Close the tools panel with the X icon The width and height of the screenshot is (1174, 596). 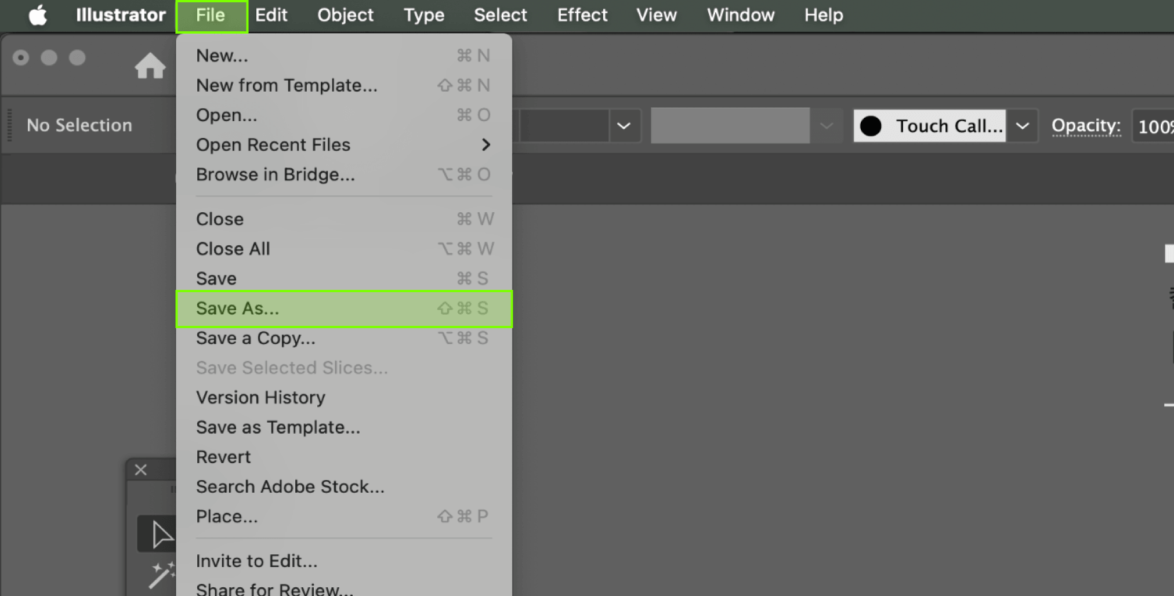point(141,470)
